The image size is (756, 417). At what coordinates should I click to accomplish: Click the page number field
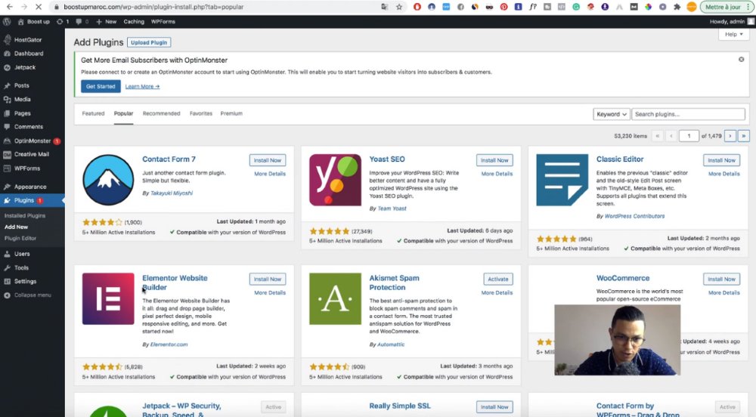689,136
